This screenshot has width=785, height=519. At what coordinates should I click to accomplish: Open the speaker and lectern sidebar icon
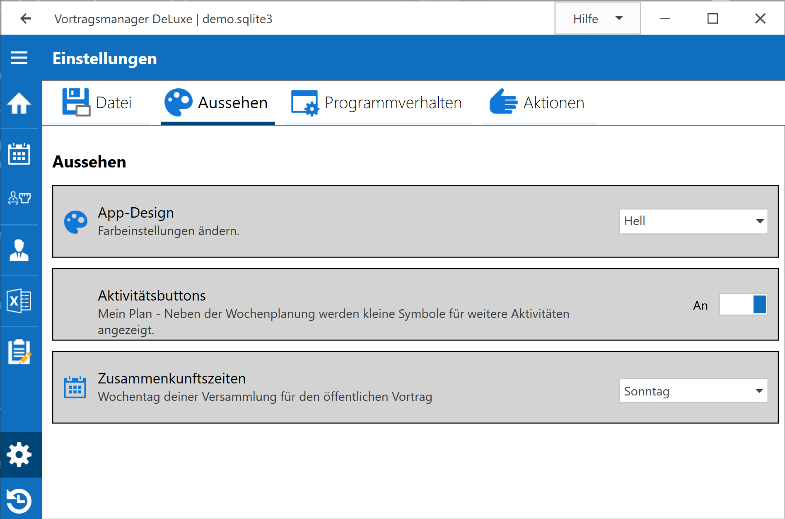tap(19, 198)
